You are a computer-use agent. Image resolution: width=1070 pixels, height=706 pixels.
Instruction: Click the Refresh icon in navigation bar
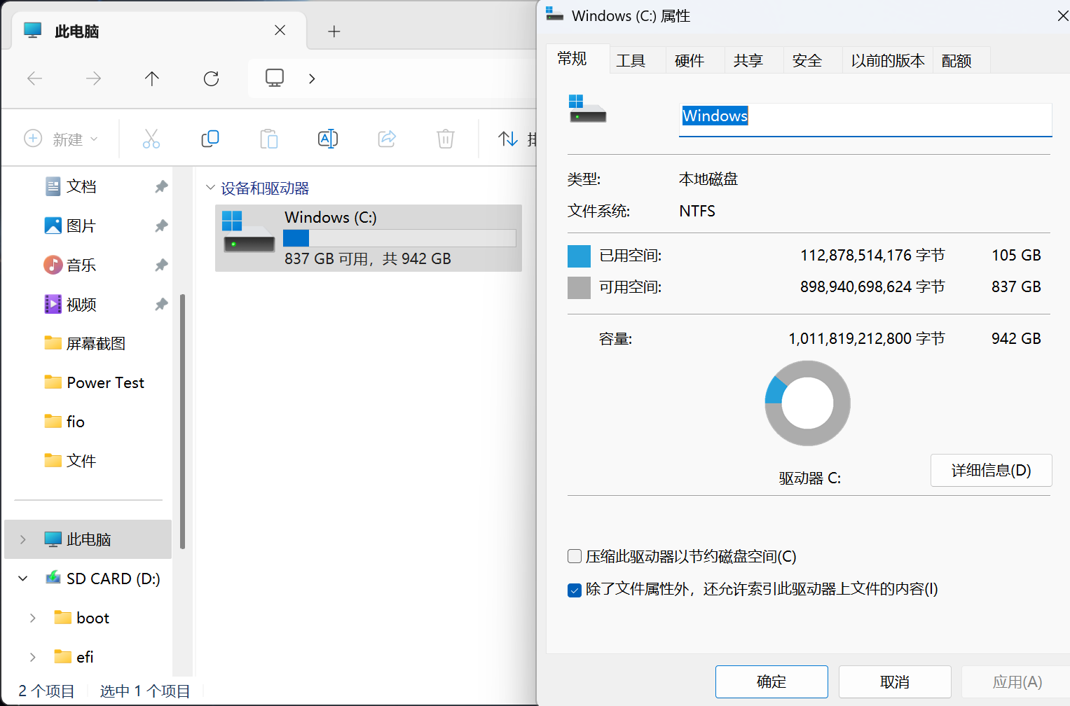tap(211, 78)
